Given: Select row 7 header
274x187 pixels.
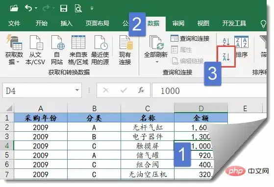Looking at the screenshot, I should click(7, 174).
